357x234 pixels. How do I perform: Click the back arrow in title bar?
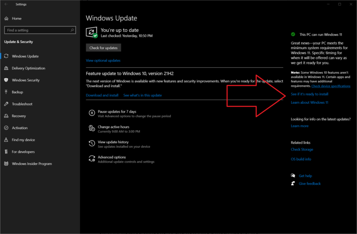6,4
